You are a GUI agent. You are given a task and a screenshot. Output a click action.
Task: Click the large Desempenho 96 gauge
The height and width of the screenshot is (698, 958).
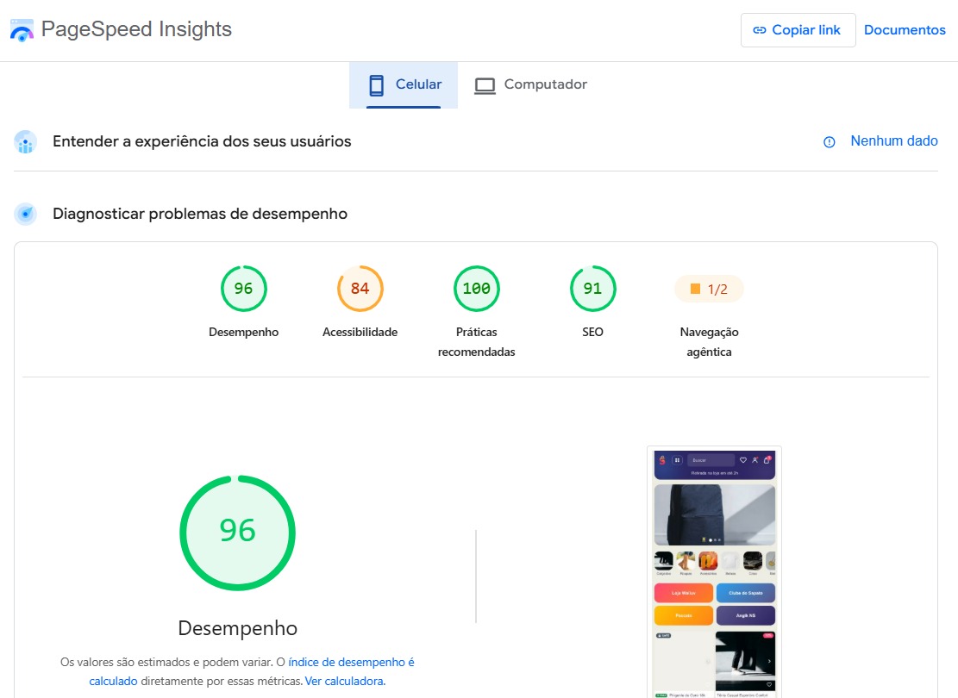238,533
